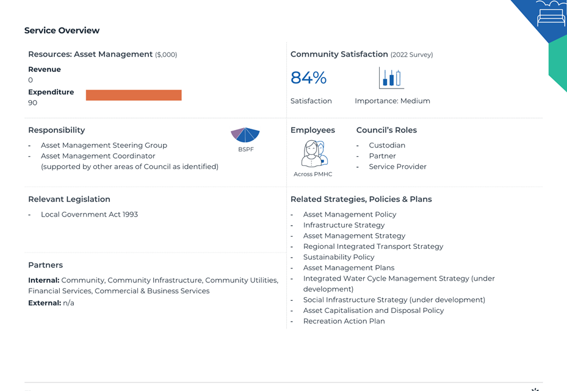Click the Service Provider role item
Image resolution: width=567 pixels, height=391 pixels.
[x=397, y=167]
